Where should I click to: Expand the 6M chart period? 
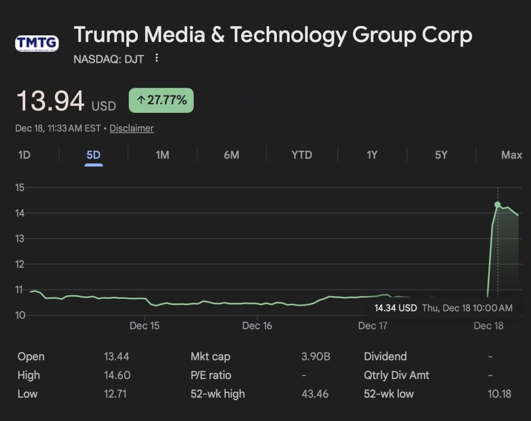coord(231,155)
